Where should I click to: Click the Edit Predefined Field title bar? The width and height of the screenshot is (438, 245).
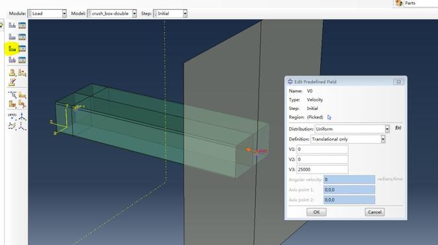click(346, 81)
